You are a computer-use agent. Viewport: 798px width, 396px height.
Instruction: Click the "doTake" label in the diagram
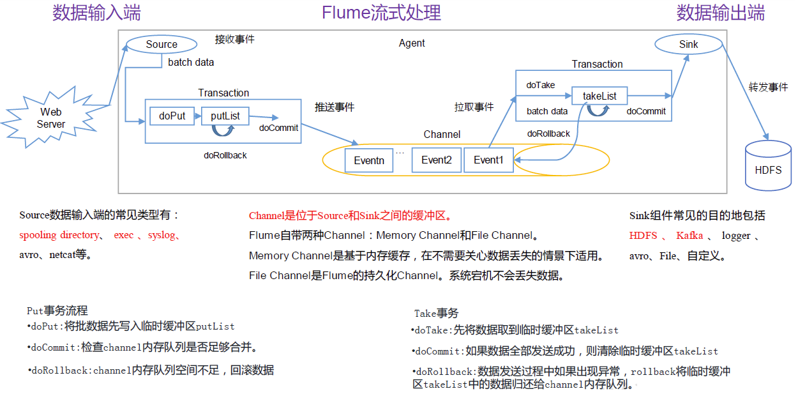(540, 85)
